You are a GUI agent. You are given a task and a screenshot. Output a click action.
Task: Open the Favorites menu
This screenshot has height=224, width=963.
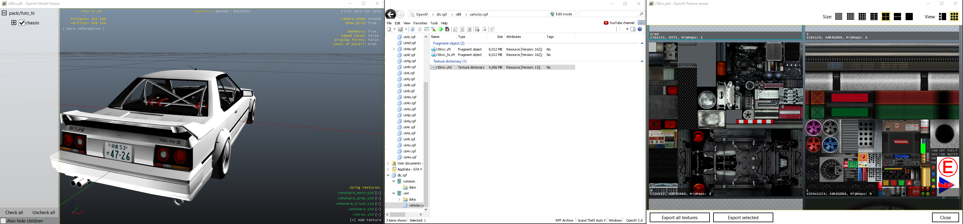click(420, 23)
